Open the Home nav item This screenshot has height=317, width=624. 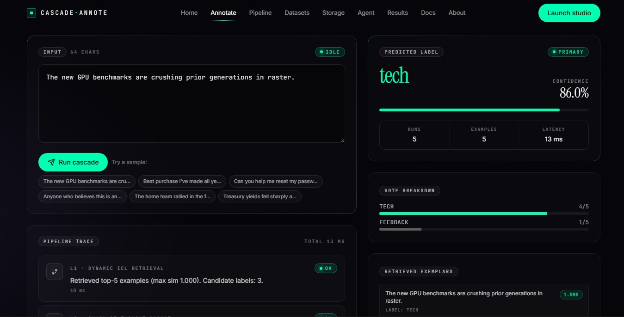click(189, 13)
